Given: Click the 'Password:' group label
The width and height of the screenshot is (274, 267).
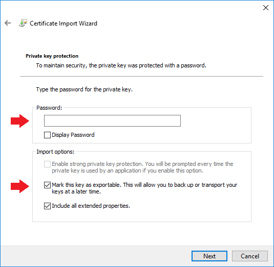Looking at the screenshot, I should pos(49,108).
